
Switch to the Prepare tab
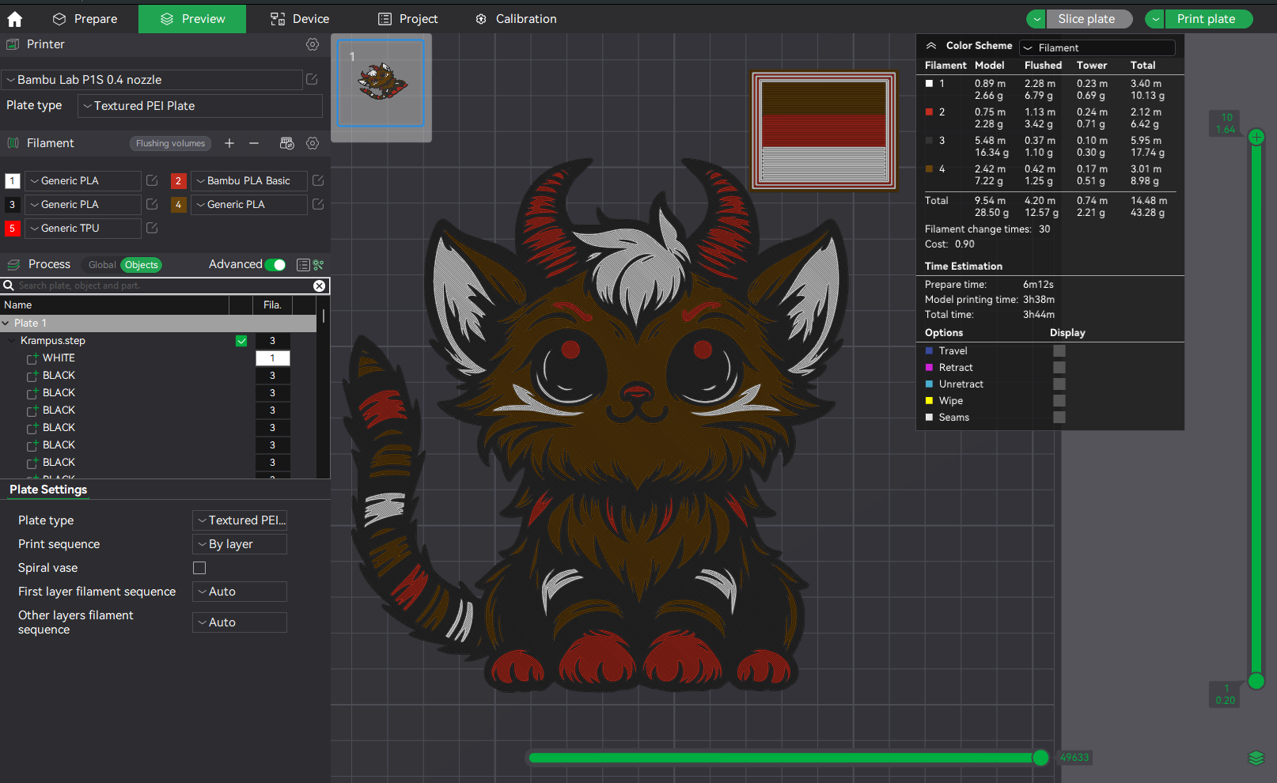coord(85,19)
